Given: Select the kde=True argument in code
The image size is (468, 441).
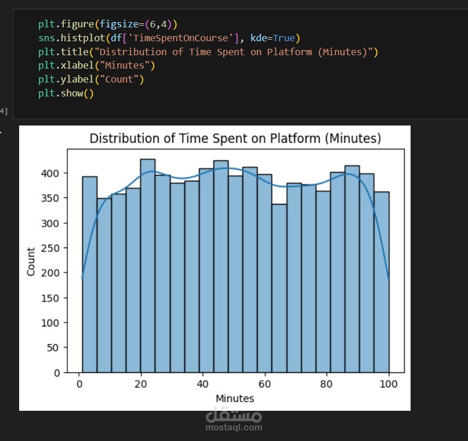Looking at the screenshot, I should pos(273,38).
